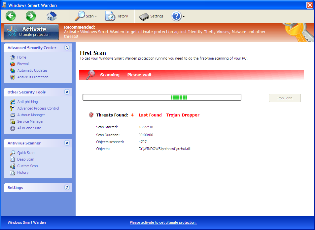Expand the Settings panel chevron
Viewport: 315px width, 230px height.
pos(67,187)
